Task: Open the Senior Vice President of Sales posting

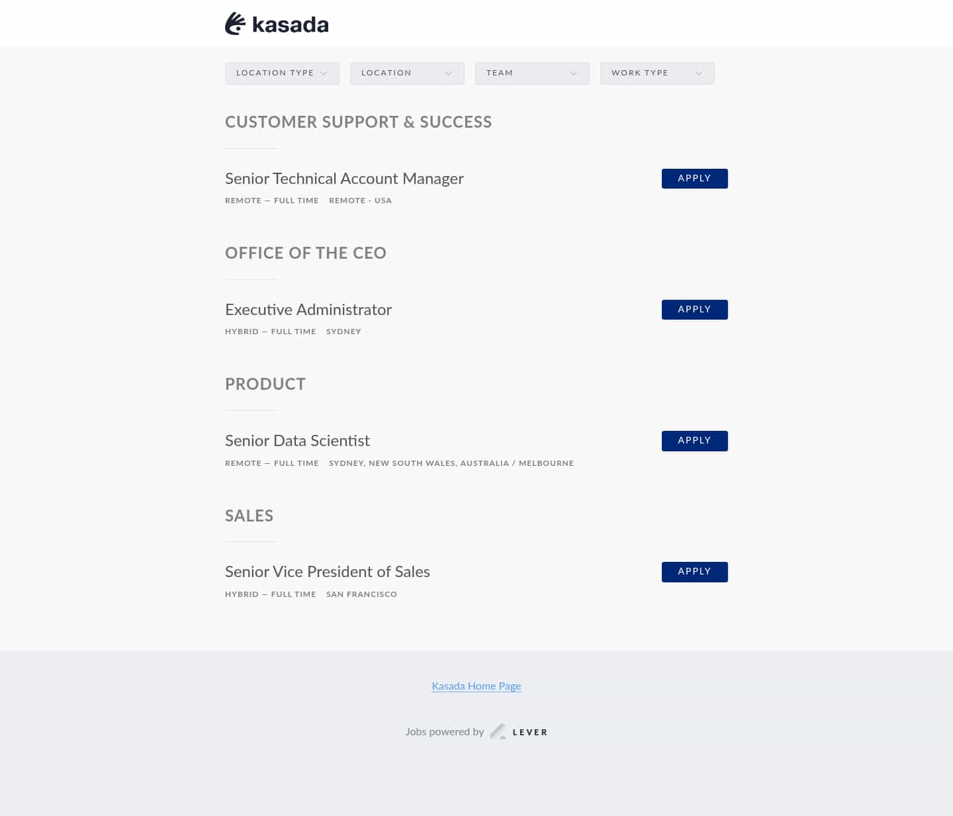Action: click(327, 572)
